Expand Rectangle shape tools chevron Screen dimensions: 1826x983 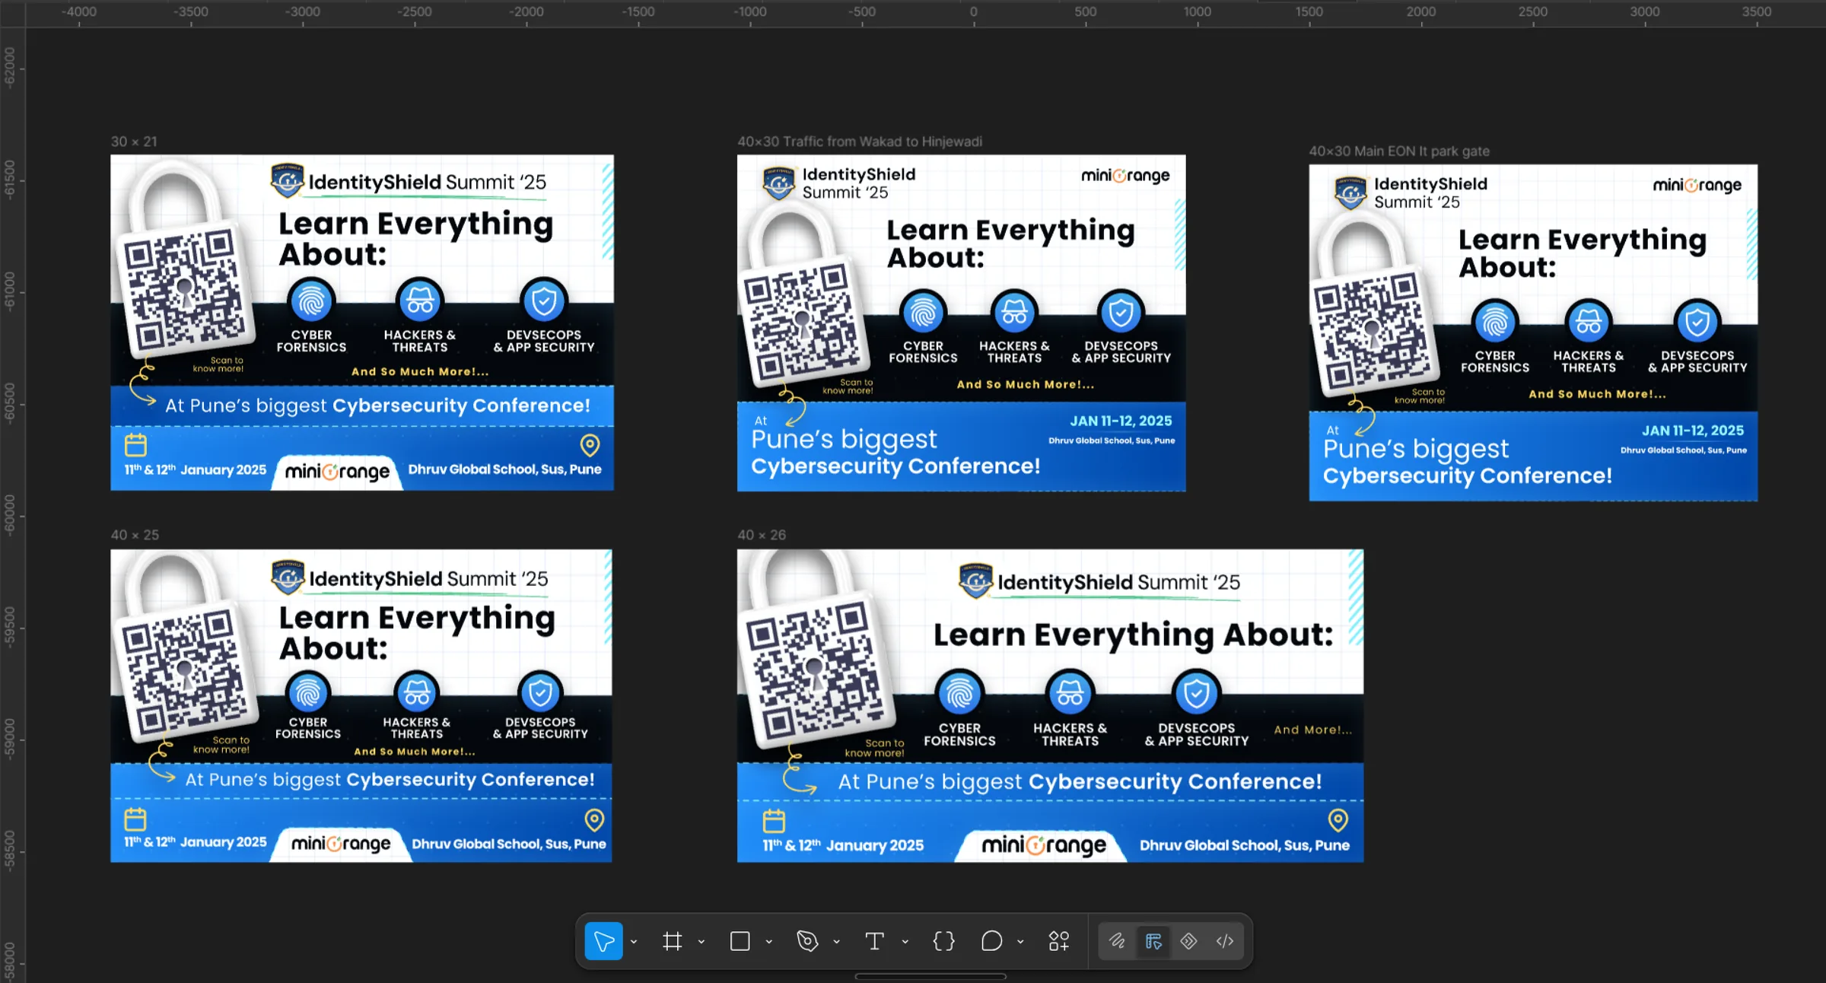coord(769,942)
